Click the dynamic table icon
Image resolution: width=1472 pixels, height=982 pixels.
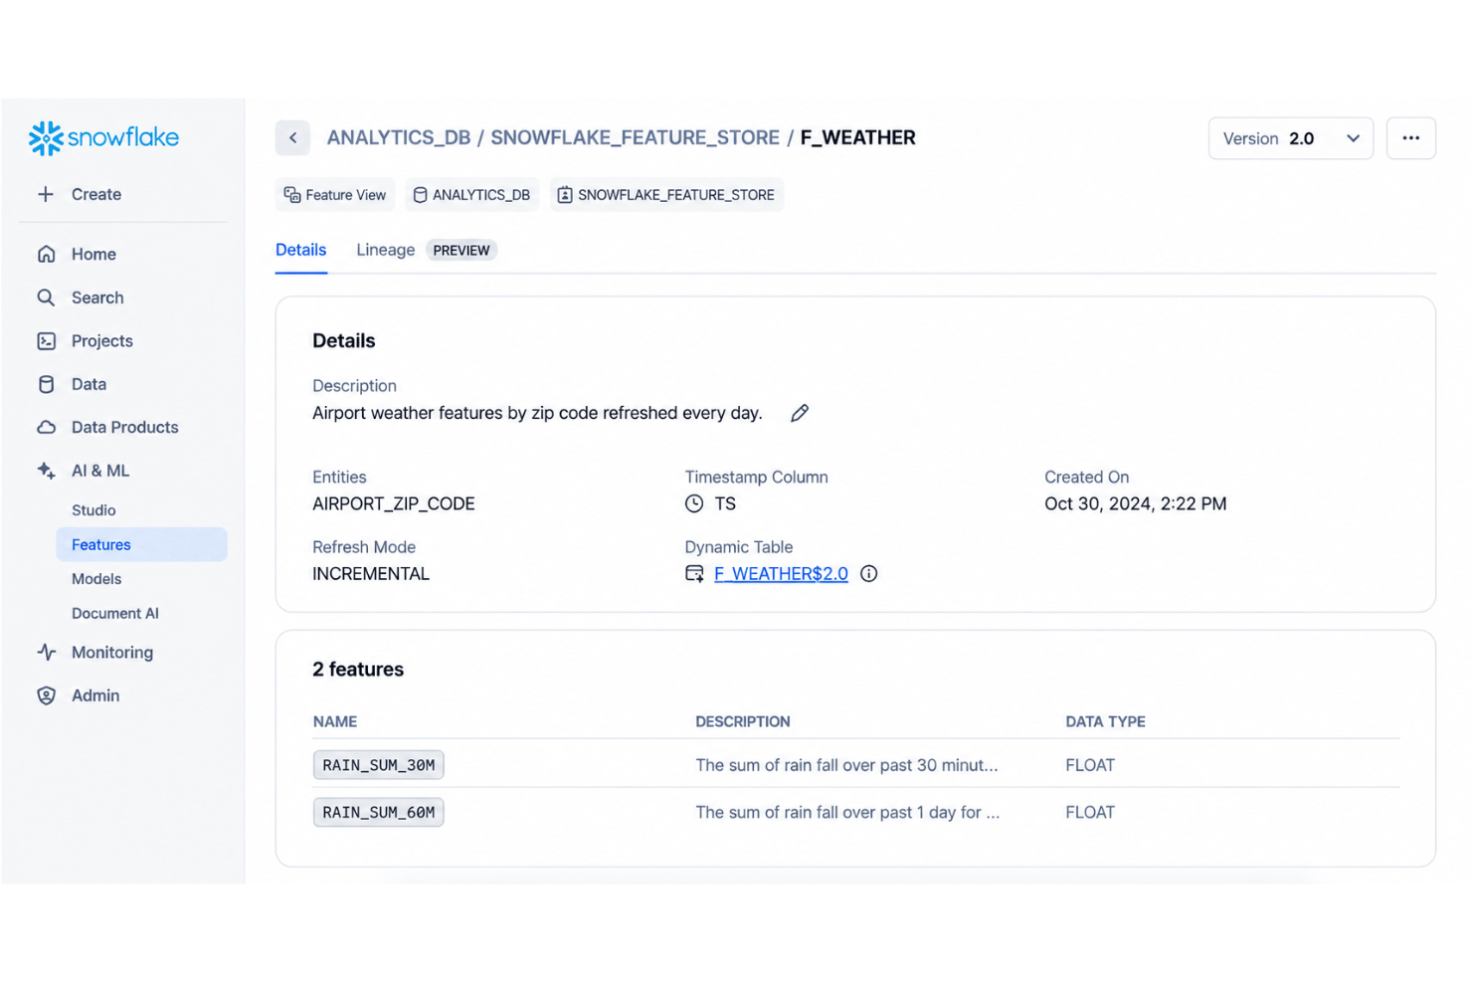(694, 574)
